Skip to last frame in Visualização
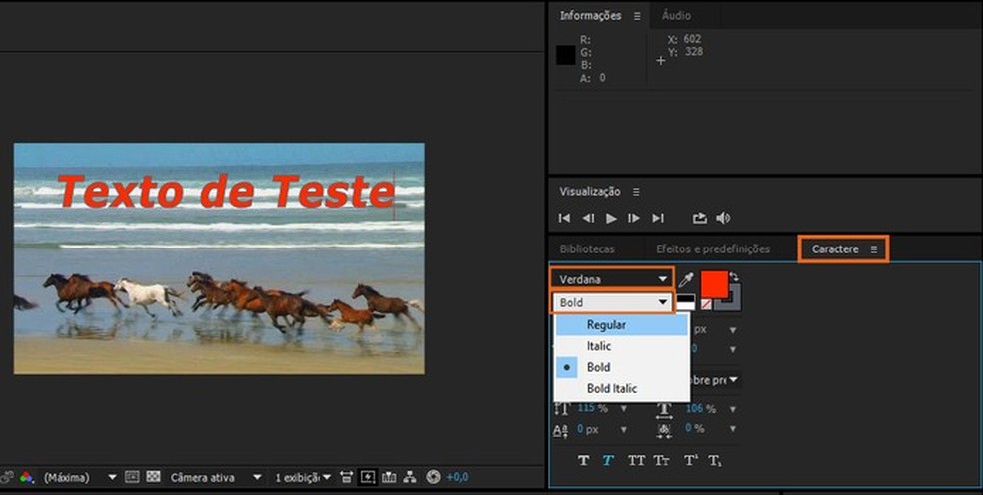 click(658, 218)
